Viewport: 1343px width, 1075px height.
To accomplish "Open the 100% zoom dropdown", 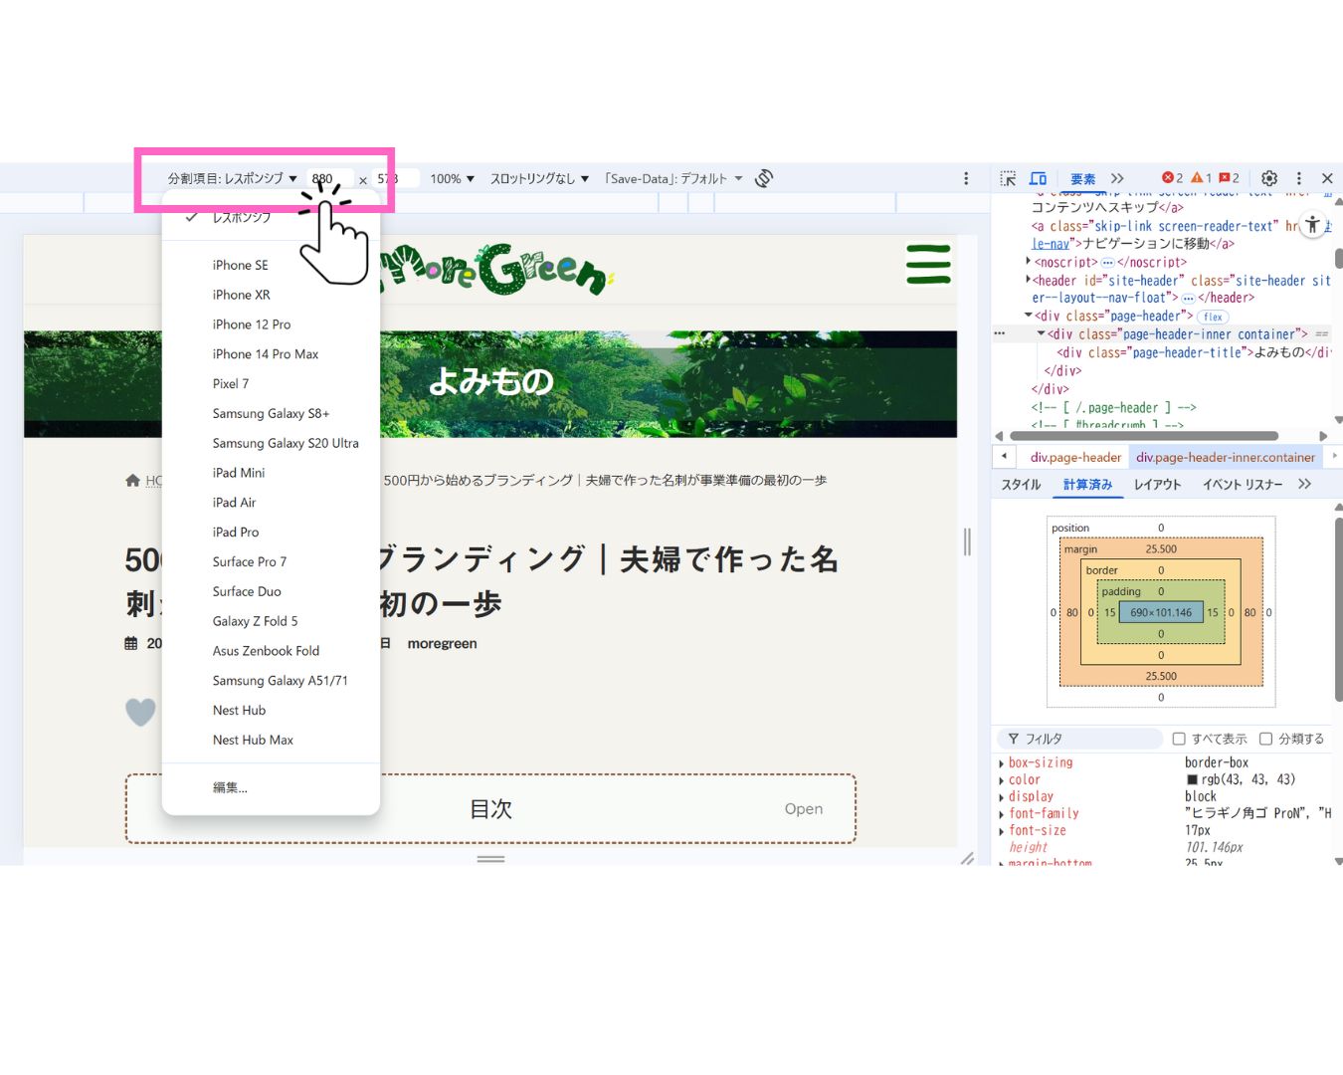I will click(452, 179).
